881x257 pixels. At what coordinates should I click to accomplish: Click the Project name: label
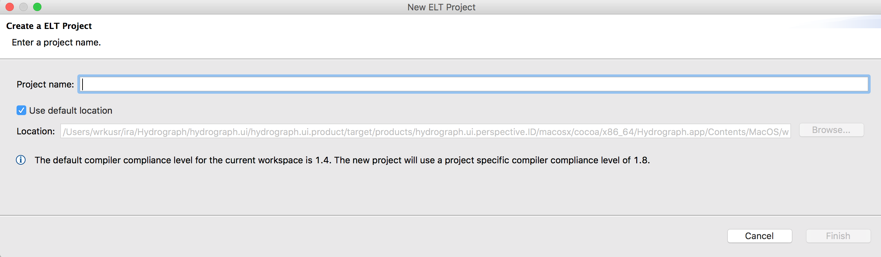click(45, 84)
